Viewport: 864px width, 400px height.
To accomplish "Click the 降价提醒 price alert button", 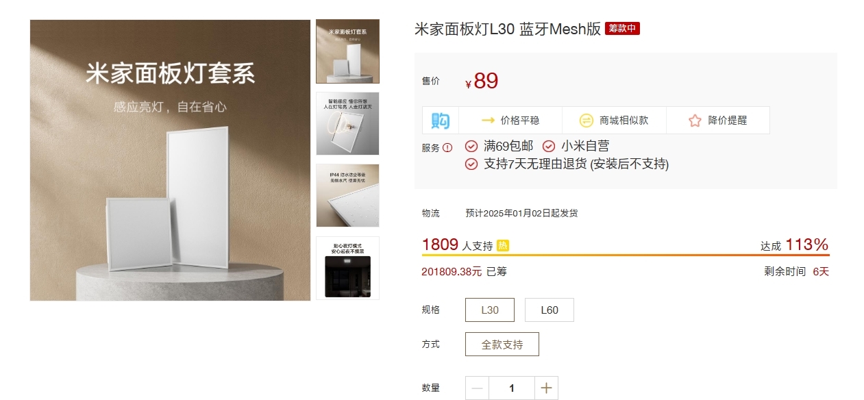I will click(718, 121).
